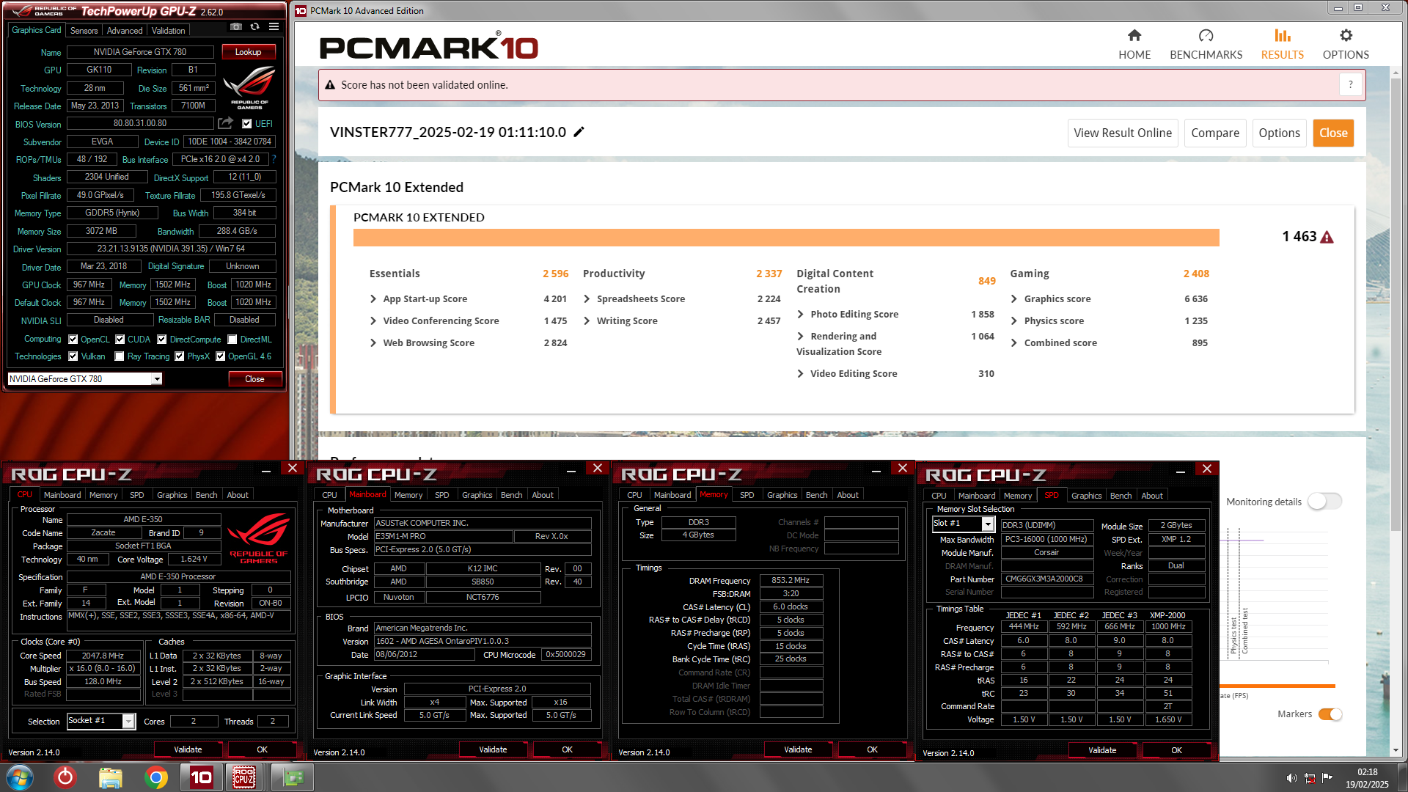
Task: Click the GPU-Z Name field 'NVIDIA GeForce GTX 780'
Action: point(140,52)
